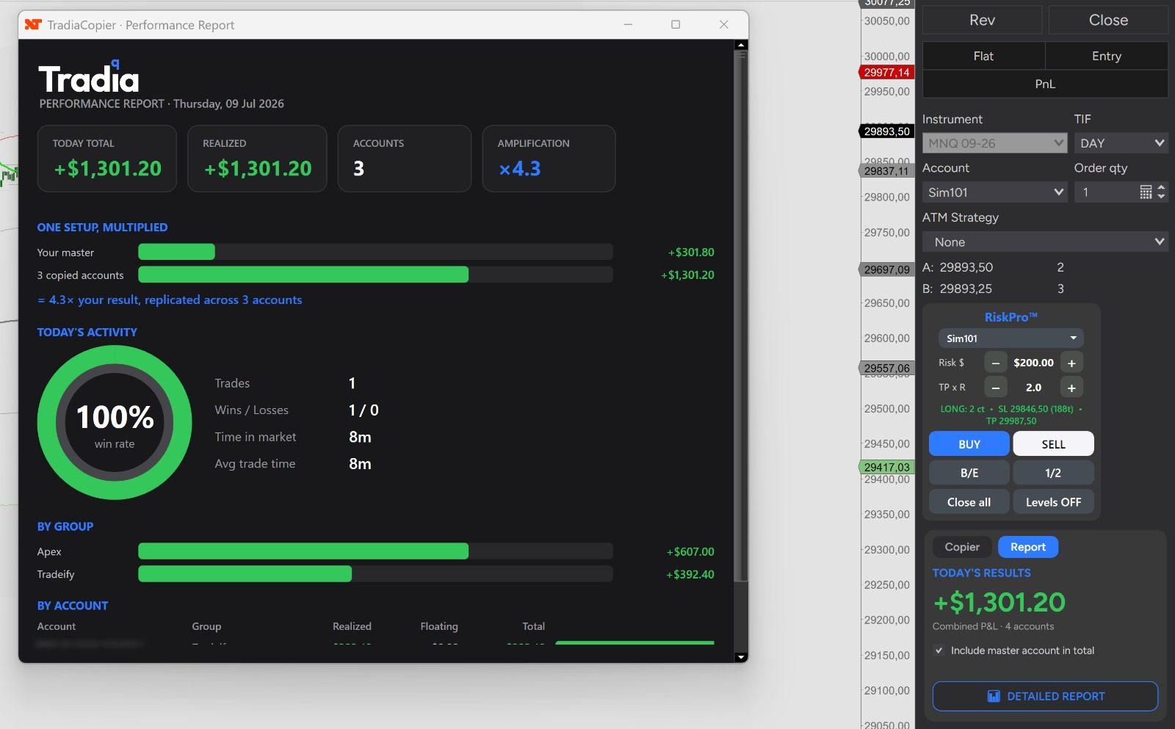The height and width of the screenshot is (729, 1175).
Task: Click the Rev button
Action: [x=982, y=20]
